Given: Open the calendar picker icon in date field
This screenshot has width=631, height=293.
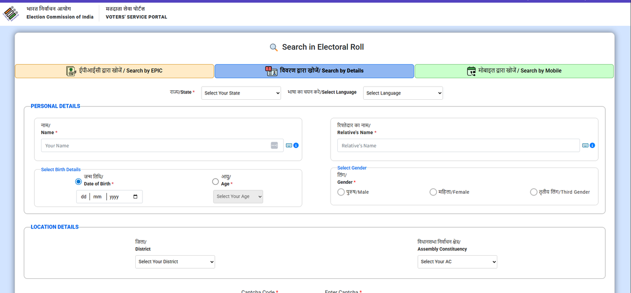Looking at the screenshot, I should click(x=135, y=197).
